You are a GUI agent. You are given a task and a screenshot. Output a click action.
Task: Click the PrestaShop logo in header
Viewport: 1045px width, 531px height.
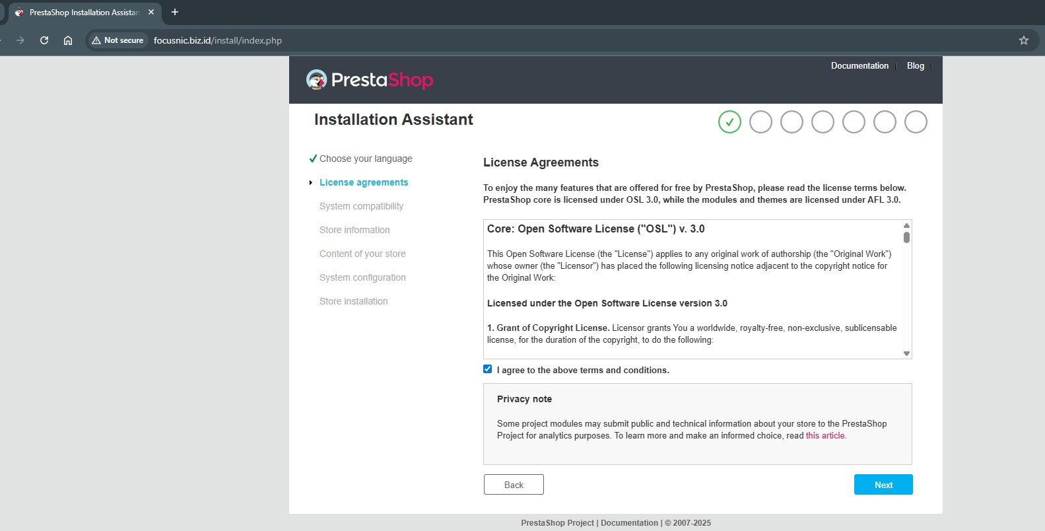point(370,80)
